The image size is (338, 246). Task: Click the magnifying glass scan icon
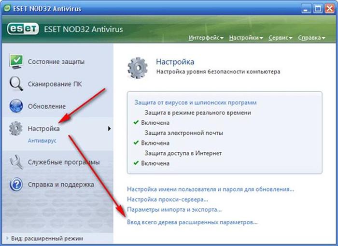pos(16,84)
